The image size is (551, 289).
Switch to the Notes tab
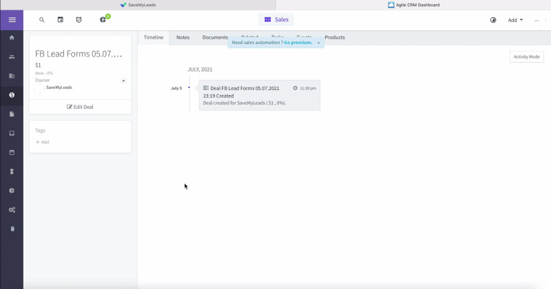(x=183, y=37)
